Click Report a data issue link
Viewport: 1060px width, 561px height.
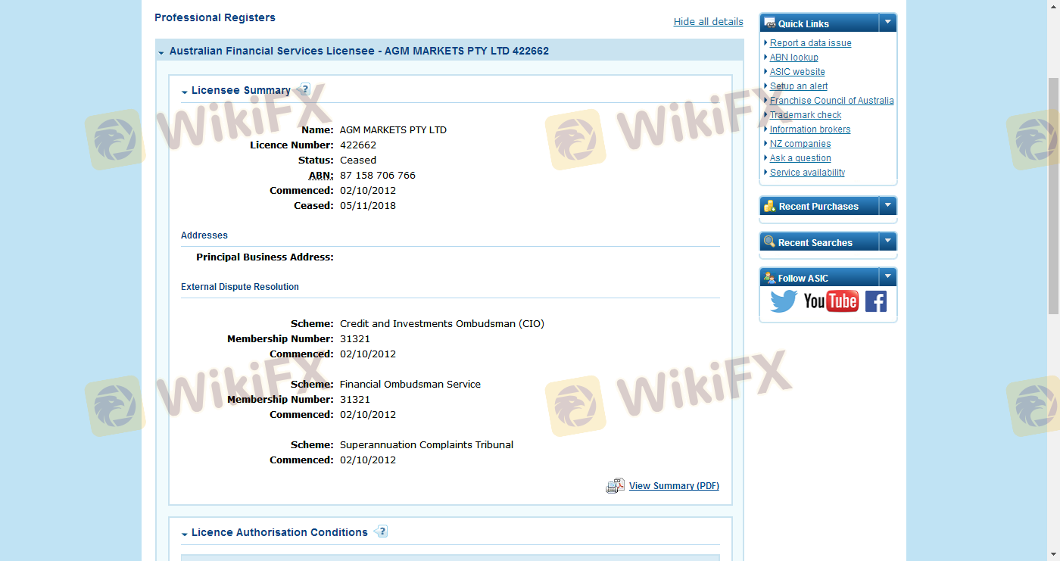(810, 43)
